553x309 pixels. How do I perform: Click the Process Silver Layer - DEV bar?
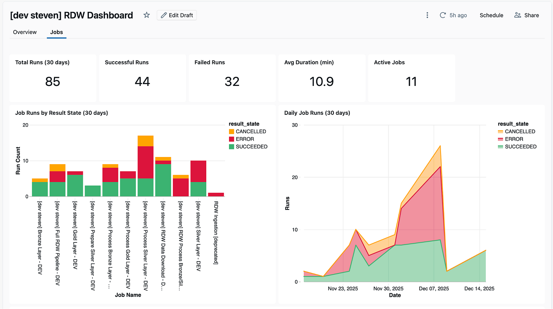pyautogui.click(x=145, y=166)
